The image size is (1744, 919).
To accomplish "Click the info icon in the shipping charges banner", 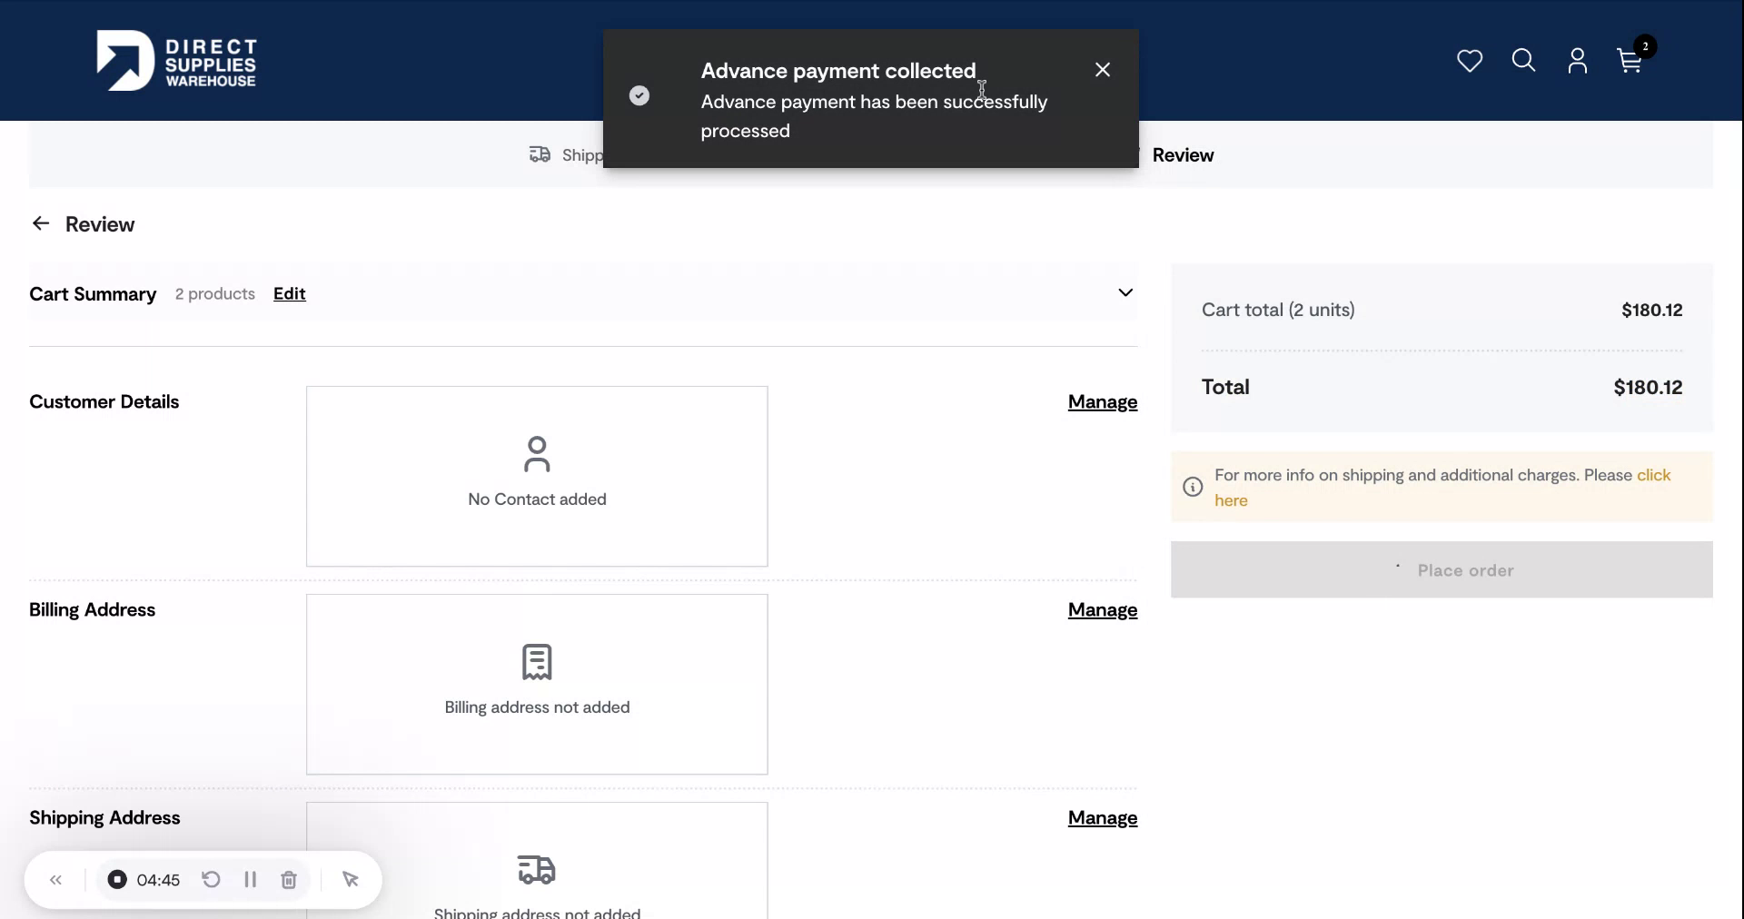I will [1192, 488].
